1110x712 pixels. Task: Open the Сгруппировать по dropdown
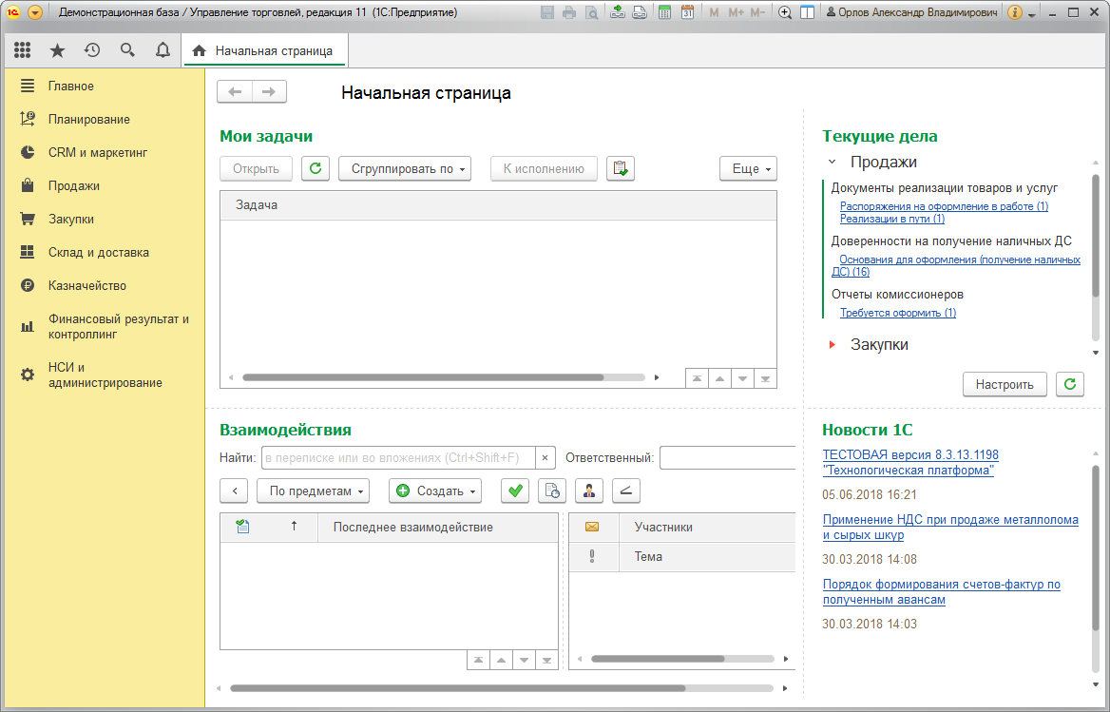(405, 168)
